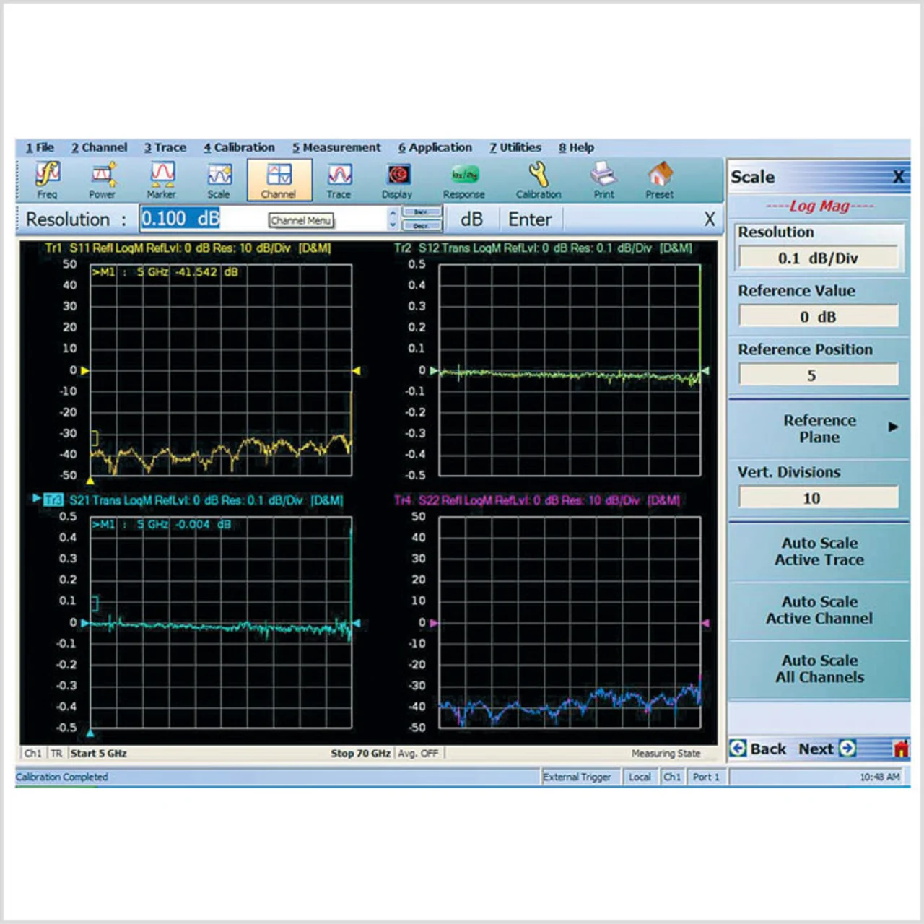Open the Response toolbar icon

(x=464, y=179)
